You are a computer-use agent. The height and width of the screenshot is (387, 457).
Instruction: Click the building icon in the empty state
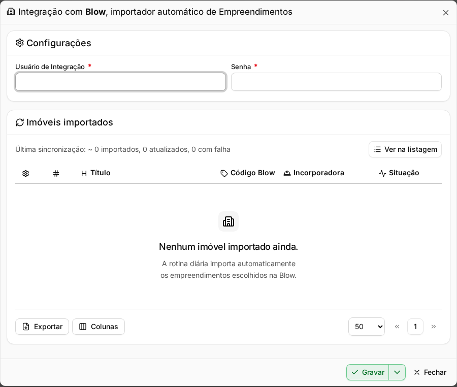(x=228, y=221)
